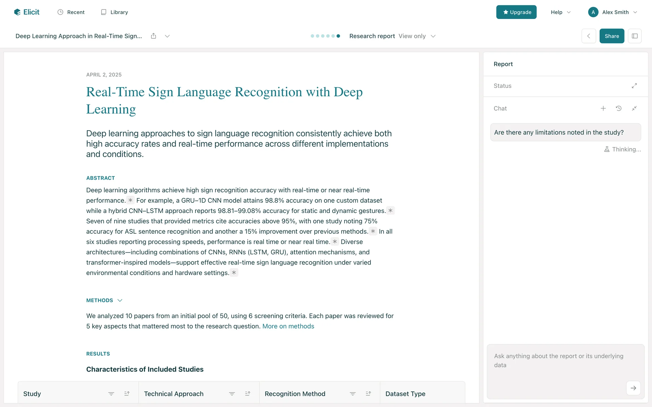Send chat message with arrow button

[633, 388]
